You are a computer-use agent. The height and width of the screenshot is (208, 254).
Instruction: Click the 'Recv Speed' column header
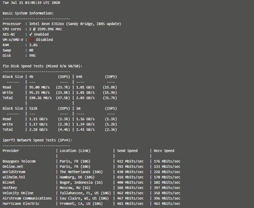[164, 151]
